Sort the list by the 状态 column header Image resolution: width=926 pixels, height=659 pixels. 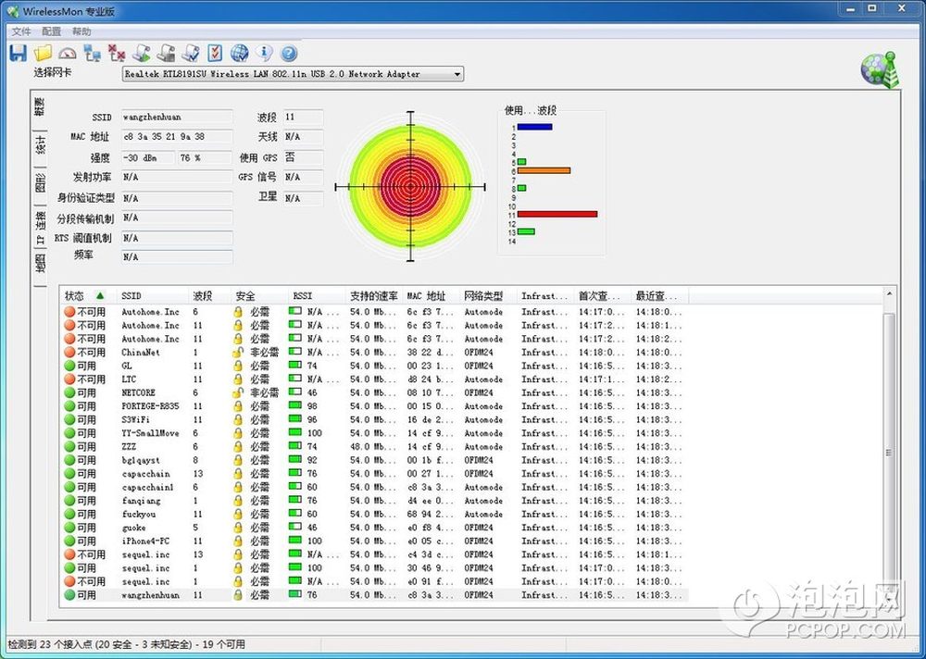89,296
